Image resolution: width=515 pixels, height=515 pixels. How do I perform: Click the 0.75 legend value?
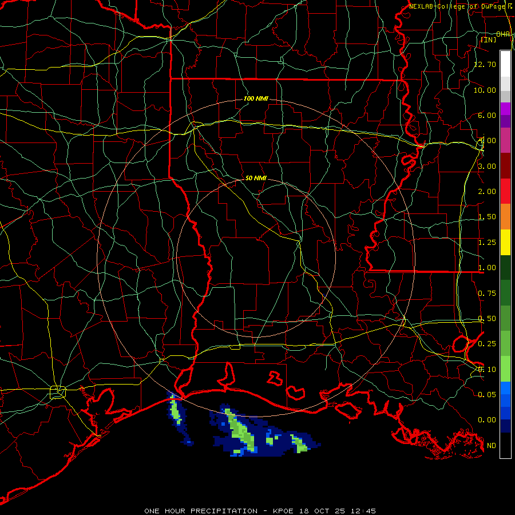pyautogui.click(x=487, y=294)
